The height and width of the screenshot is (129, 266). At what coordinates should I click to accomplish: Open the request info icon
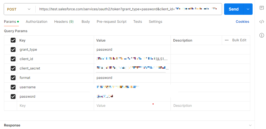[x=262, y=35]
